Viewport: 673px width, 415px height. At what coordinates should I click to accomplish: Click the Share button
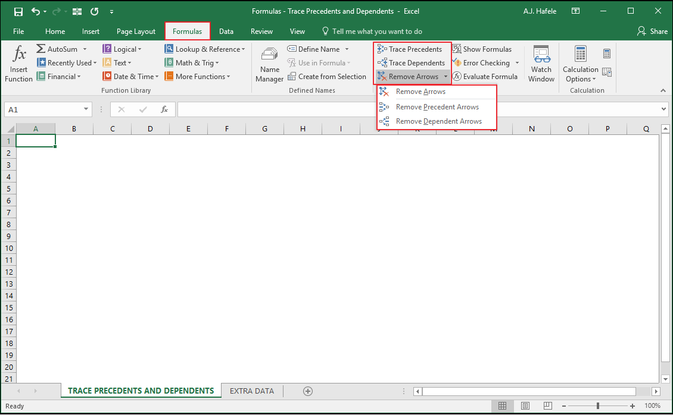(652, 32)
